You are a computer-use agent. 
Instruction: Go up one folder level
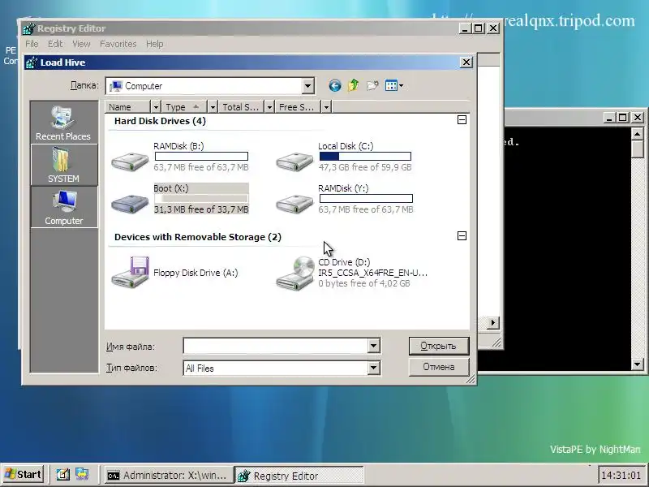click(x=354, y=86)
